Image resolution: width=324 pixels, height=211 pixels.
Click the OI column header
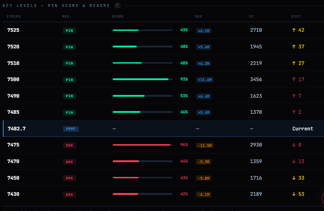(251, 16)
